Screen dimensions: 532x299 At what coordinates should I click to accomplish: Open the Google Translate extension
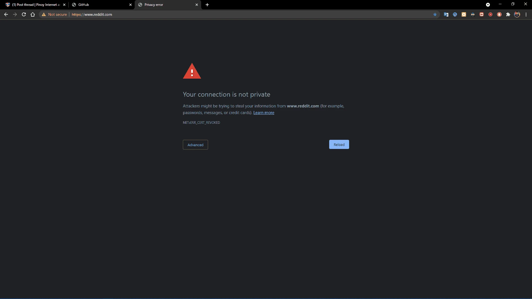446,14
